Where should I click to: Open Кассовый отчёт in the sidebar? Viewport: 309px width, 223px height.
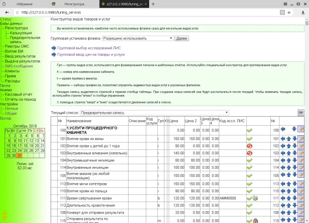[19, 94]
